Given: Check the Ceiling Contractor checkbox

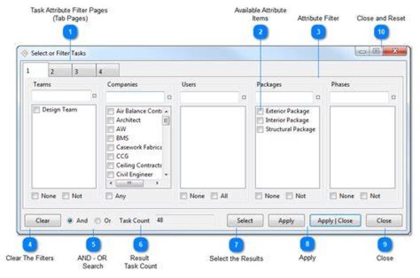Looking at the screenshot, I should (110, 166).
